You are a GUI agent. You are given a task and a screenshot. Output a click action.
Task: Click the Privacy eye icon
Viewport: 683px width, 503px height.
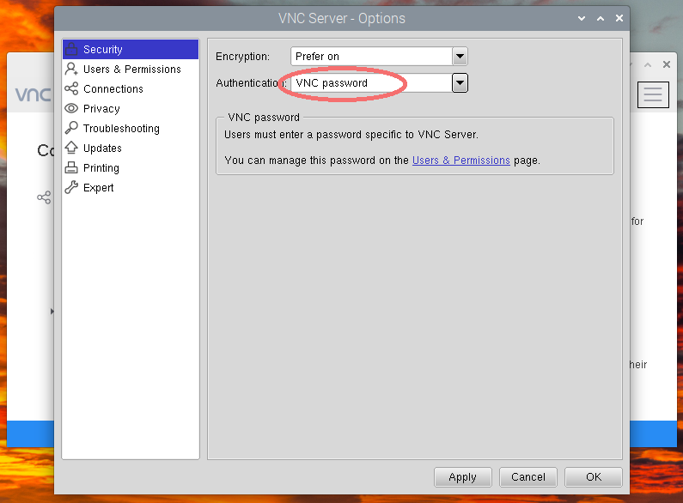[71, 108]
